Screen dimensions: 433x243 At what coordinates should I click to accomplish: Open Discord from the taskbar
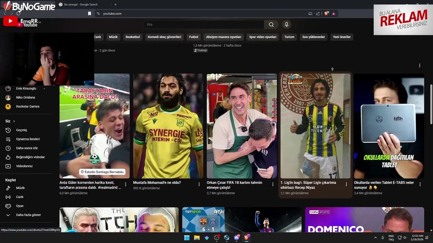click(x=237, y=238)
